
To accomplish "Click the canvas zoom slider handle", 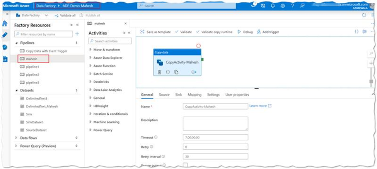I will [371, 82].
